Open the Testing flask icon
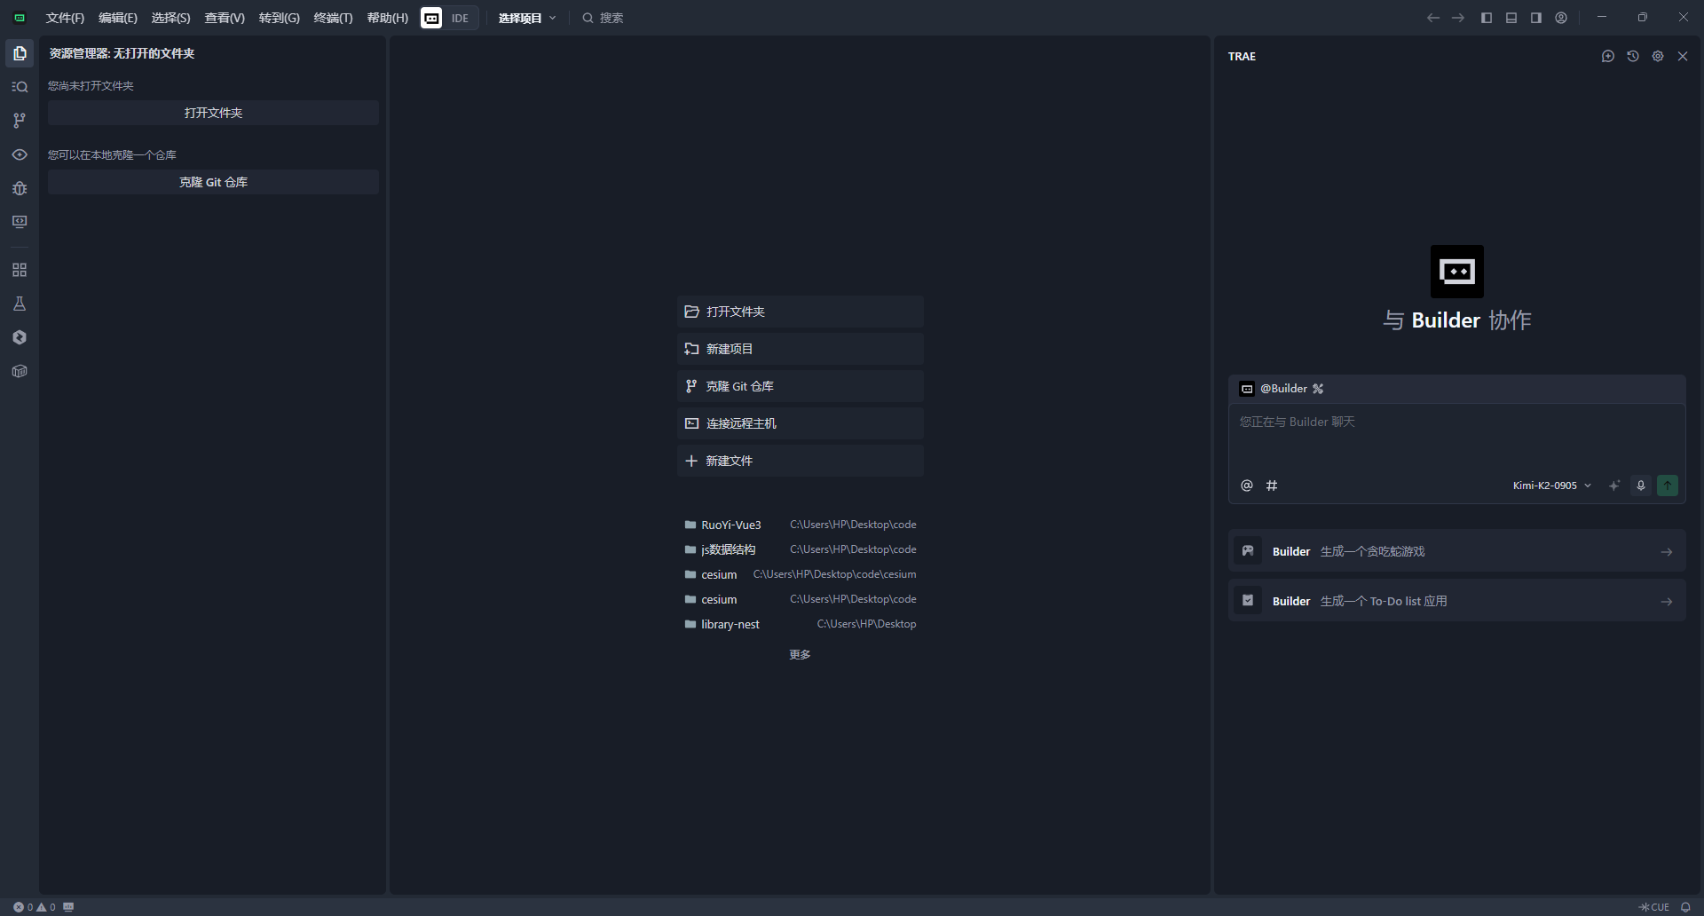This screenshot has height=916, width=1704. 20,304
